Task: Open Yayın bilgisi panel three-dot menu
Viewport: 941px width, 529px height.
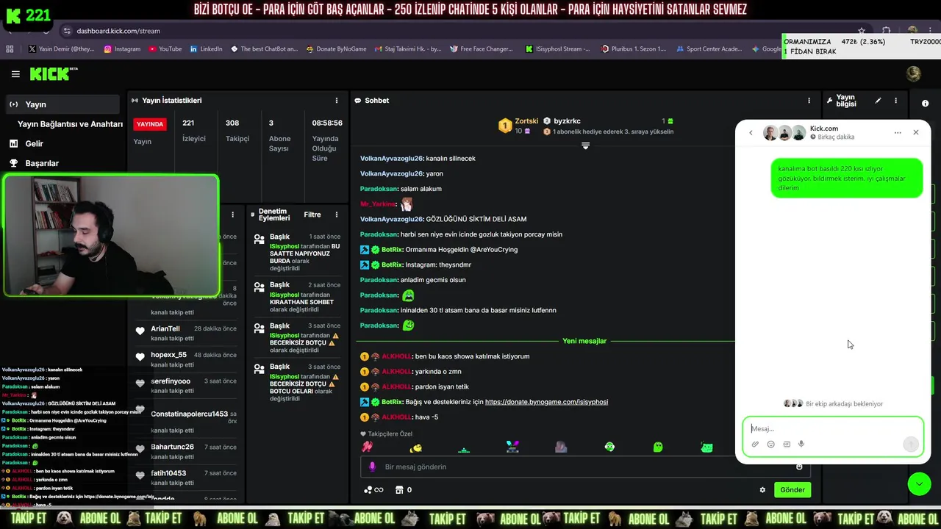Action: point(895,101)
